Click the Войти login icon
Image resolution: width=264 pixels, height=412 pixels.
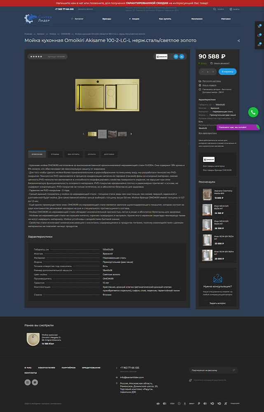[x=231, y=9]
